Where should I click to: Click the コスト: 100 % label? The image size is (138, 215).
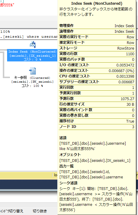pos(32,86)
